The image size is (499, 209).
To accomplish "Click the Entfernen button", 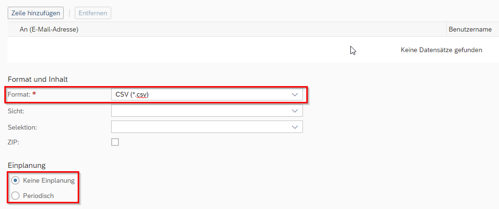I will [93, 13].
